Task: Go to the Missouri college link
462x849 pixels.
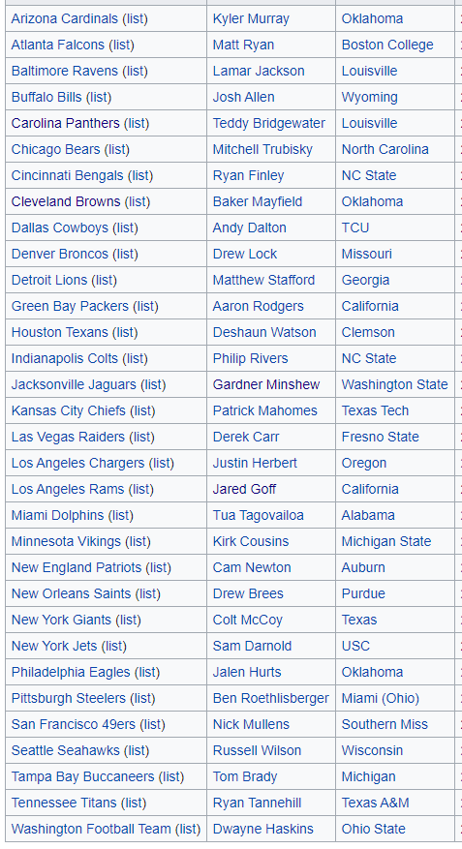Action: [367, 254]
